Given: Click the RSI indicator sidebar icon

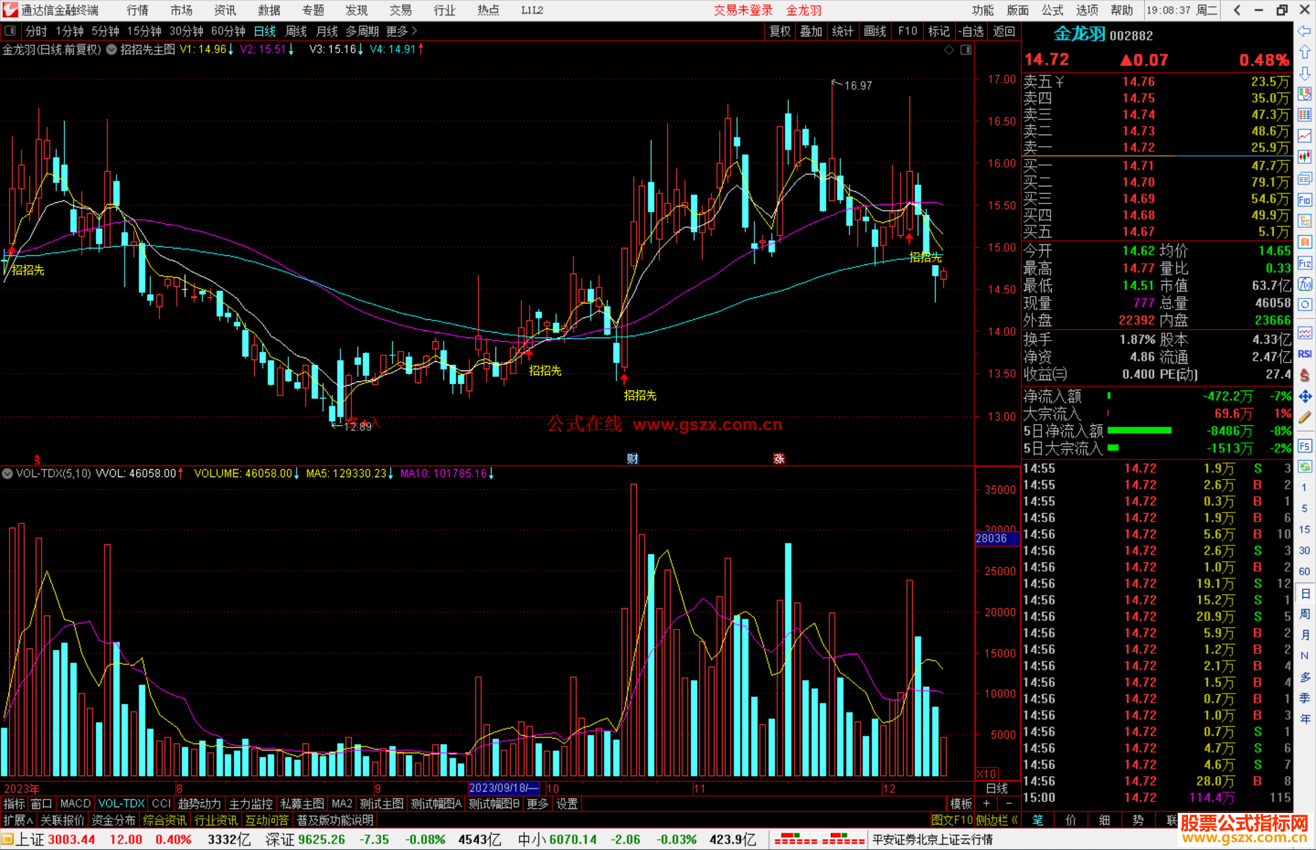Looking at the screenshot, I should tap(1304, 354).
